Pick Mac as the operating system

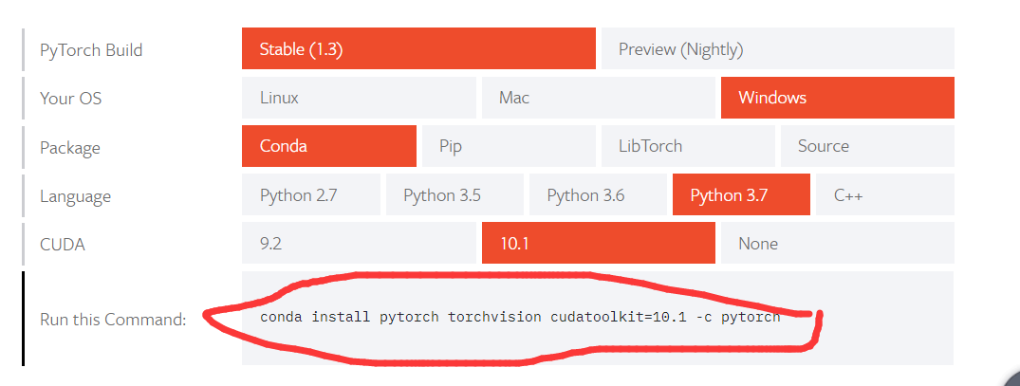tap(599, 98)
